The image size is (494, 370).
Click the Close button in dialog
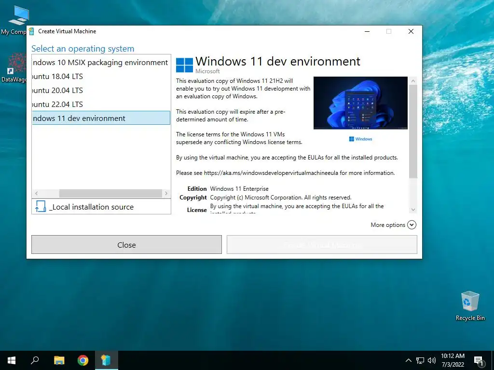tap(126, 245)
